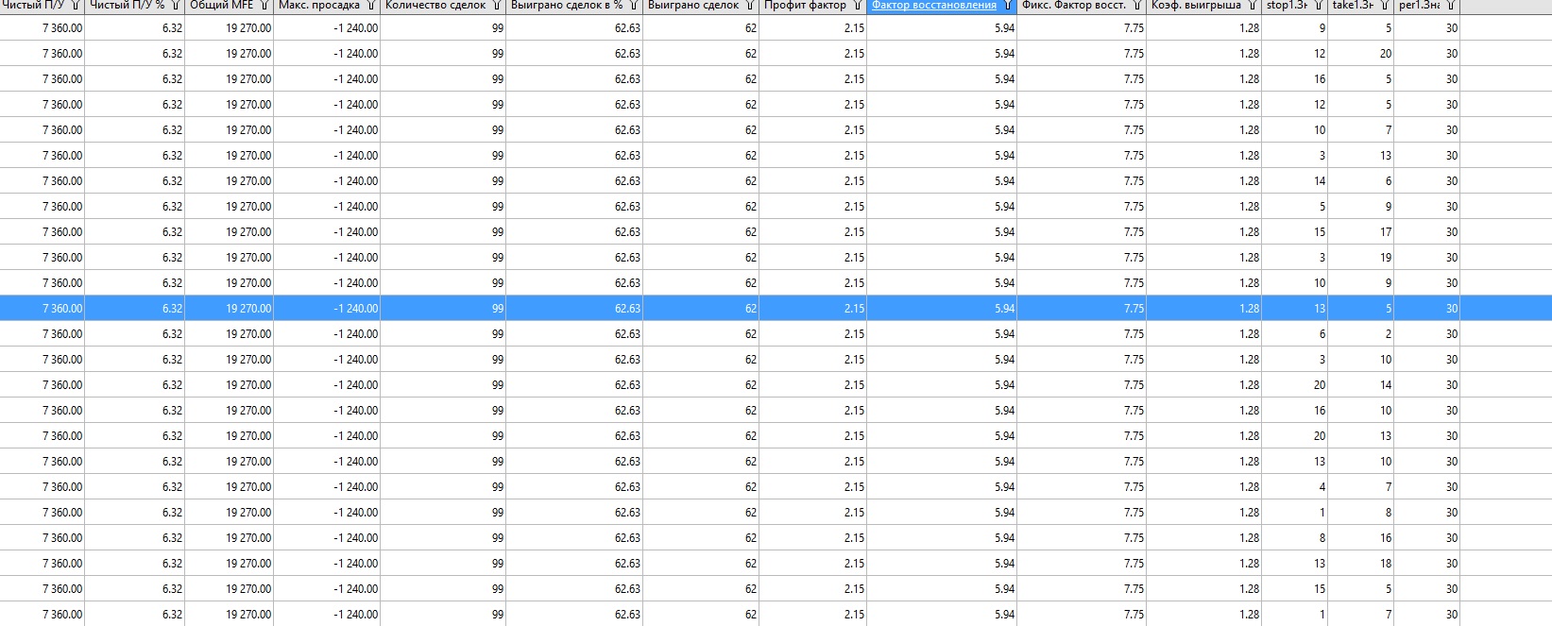Click the Профит фактор column header
Image resolution: width=1552 pixels, height=626 pixels.
point(805,6)
